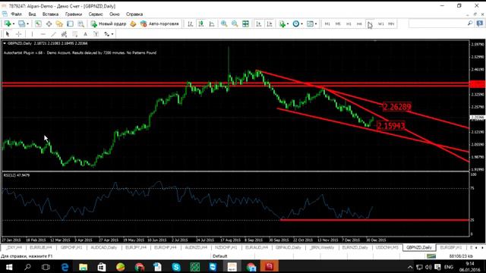
Task: Select the H4 timeframe
Action: [359, 24]
